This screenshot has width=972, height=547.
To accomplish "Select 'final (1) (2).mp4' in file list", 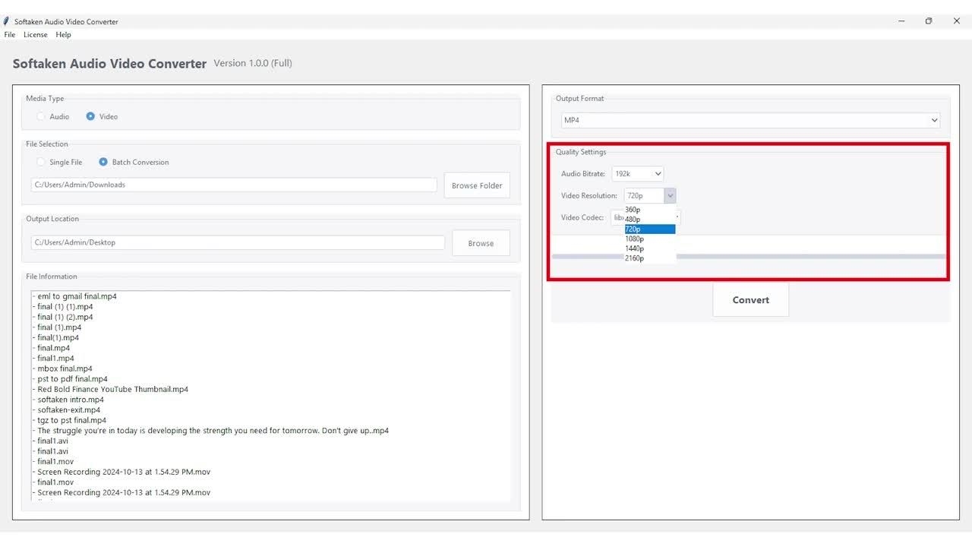I will 65,317.
